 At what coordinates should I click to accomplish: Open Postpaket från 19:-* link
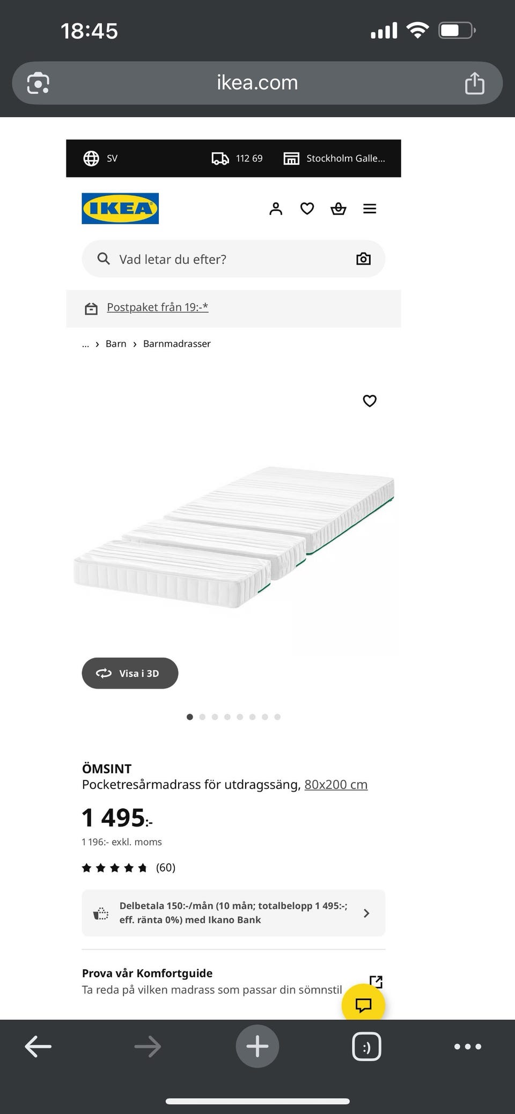(157, 307)
